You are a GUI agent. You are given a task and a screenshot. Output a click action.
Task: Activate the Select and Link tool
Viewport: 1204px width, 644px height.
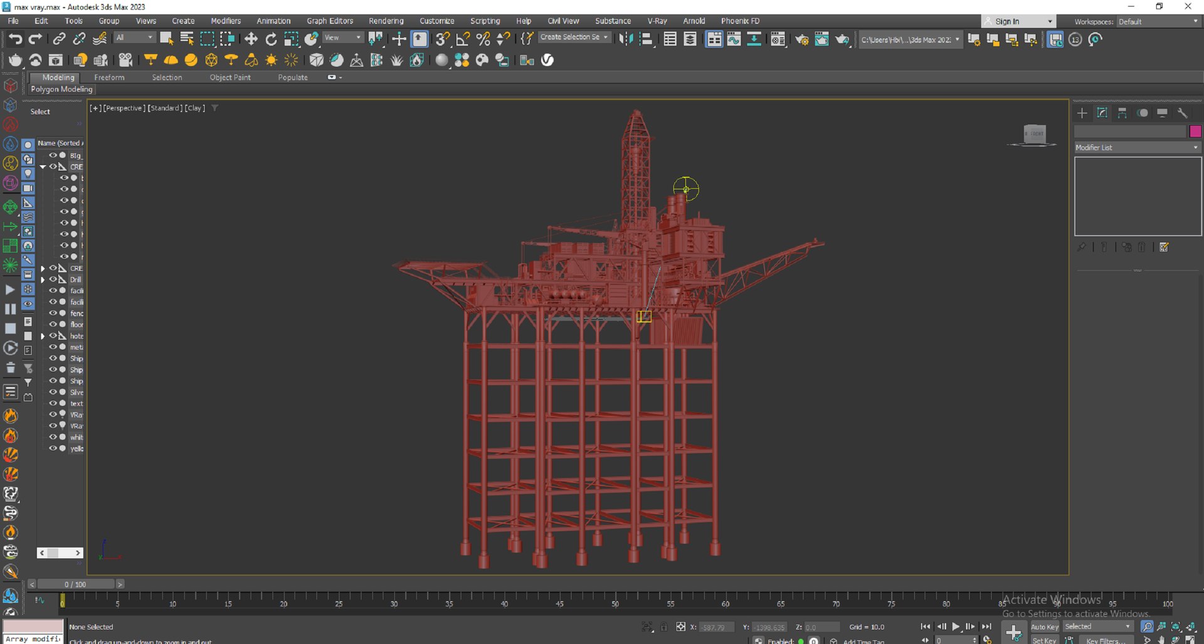tap(59, 39)
